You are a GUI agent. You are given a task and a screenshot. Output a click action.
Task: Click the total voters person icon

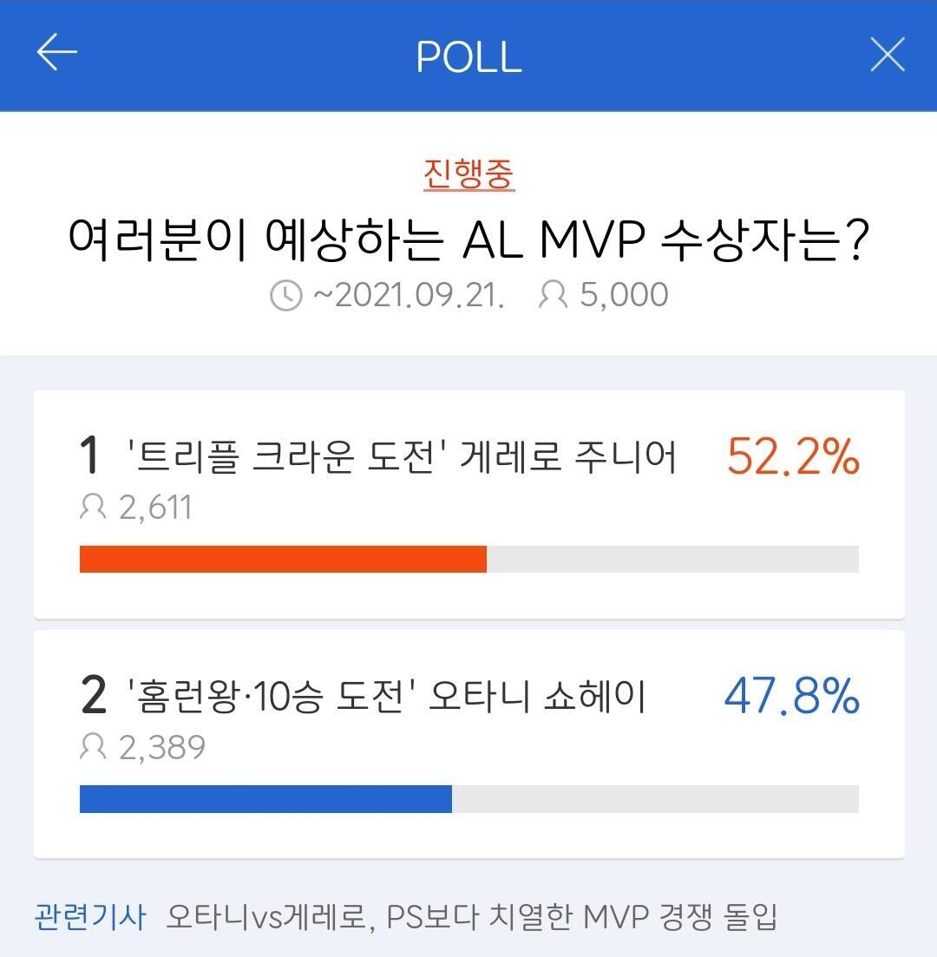pyautogui.click(x=553, y=295)
